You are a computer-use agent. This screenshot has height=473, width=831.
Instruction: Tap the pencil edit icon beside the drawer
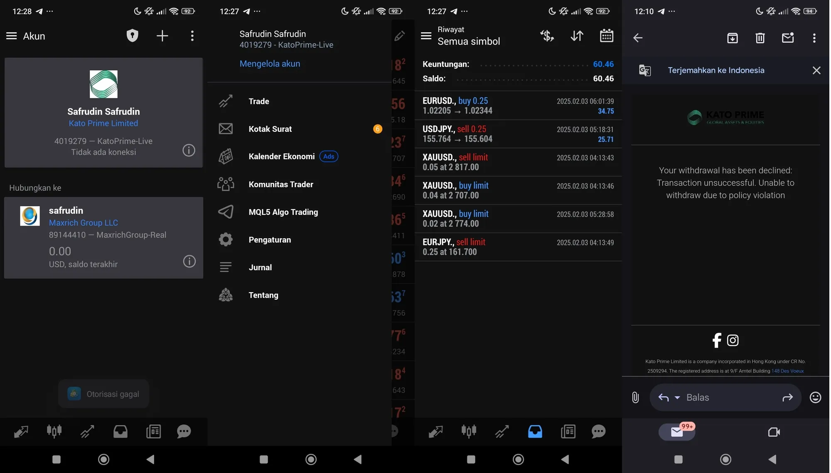399,36
